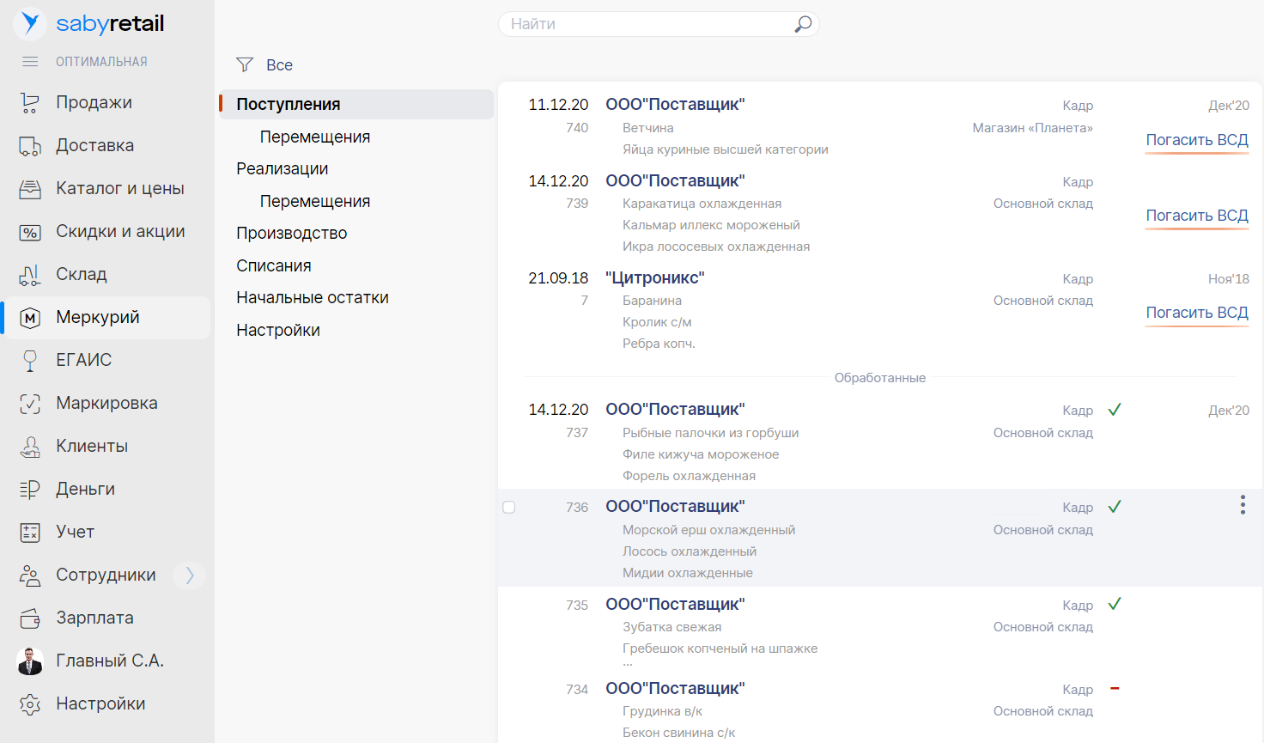The image size is (1264, 743).
Task: Select the Реализации section
Action: (283, 169)
